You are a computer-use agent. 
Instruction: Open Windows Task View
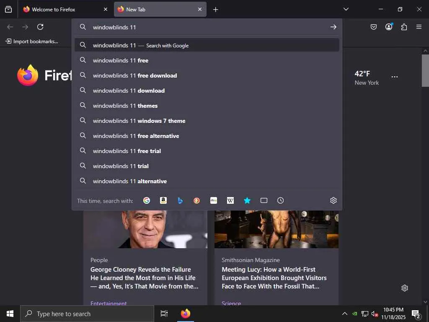coord(164,314)
